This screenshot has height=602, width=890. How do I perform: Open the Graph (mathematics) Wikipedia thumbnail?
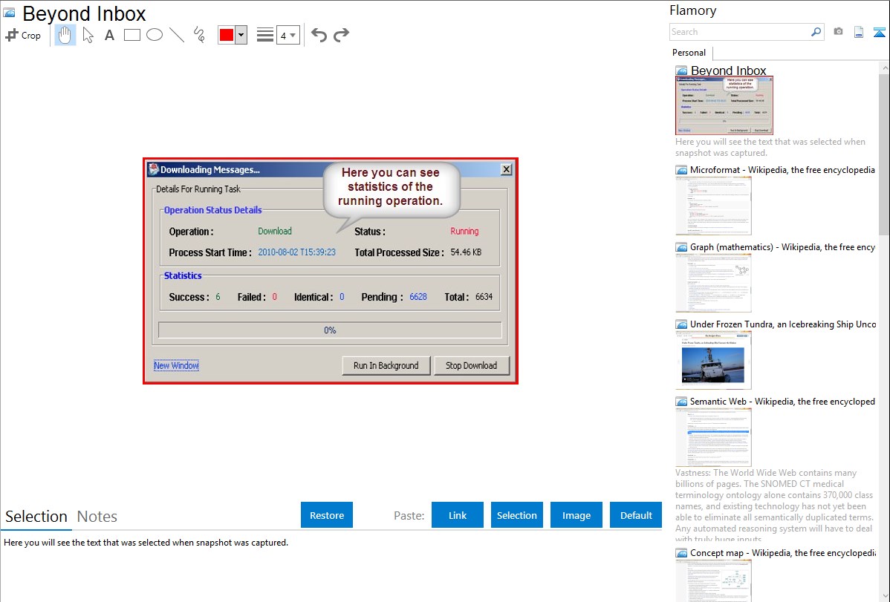pyautogui.click(x=713, y=281)
